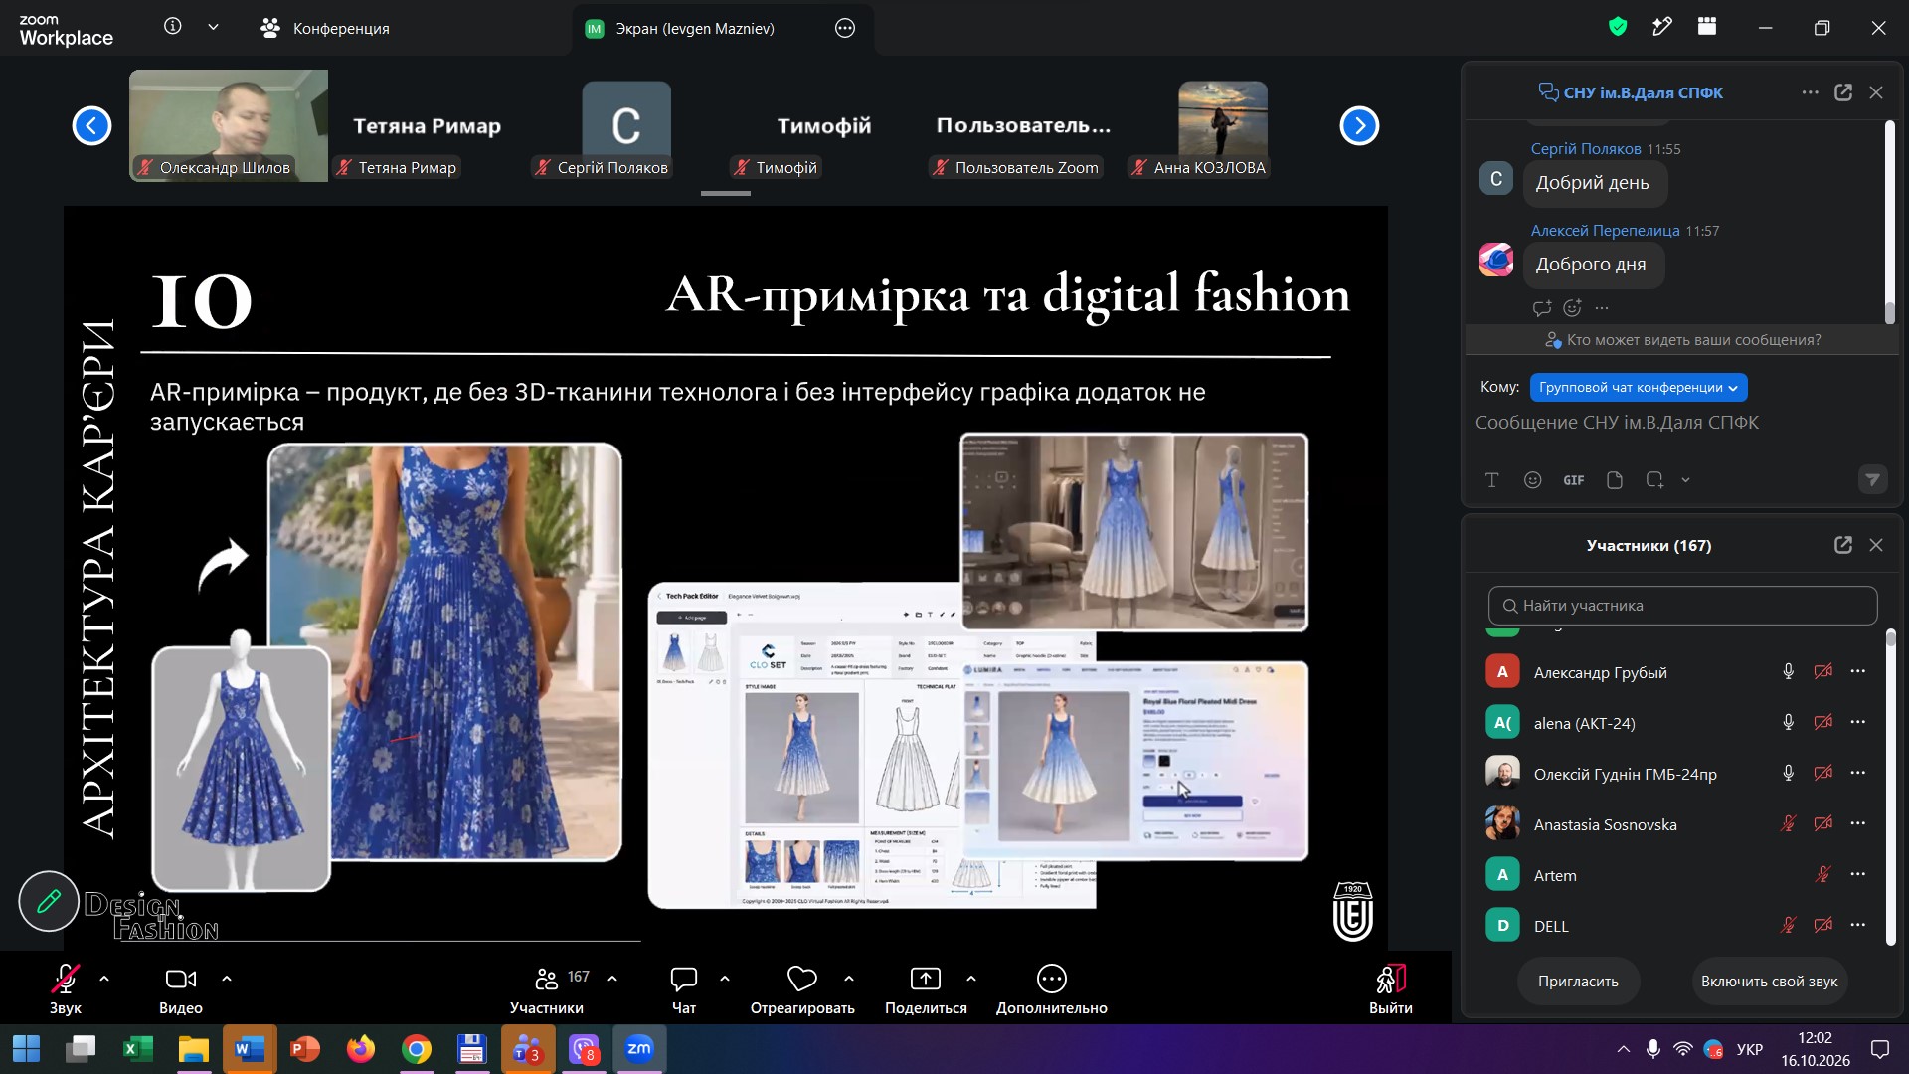Pop out the participants panel
This screenshot has width=1909, height=1074.
[x=1842, y=545]
